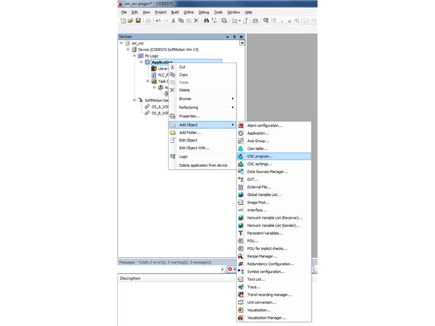Select POU for implicit checks entry
This screenshot has height=326, width=435.
tap(274, 249)
